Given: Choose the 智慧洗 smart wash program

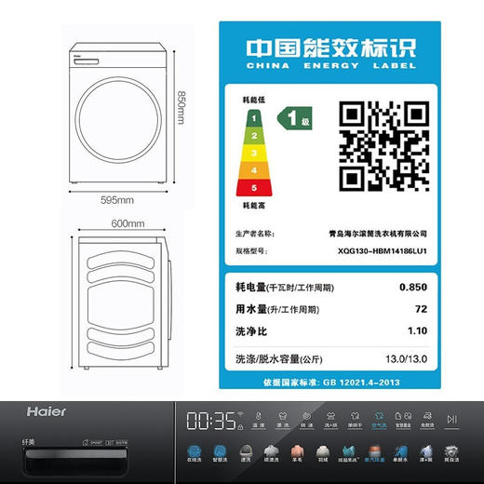Looking at the screenshot, I should (x=220, y=453).
